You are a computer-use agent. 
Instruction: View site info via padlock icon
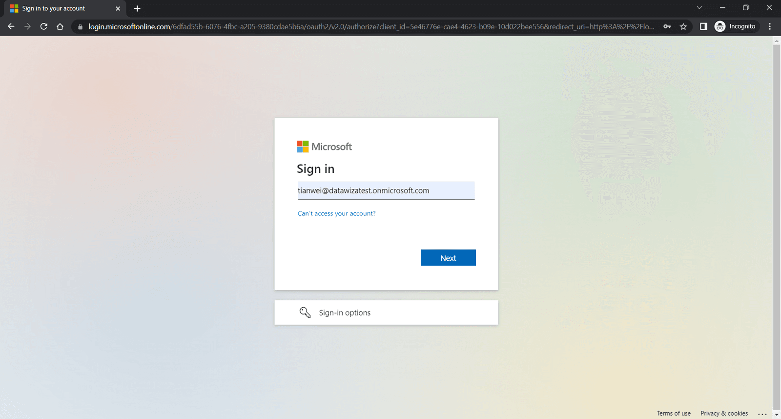coord(81,27)
